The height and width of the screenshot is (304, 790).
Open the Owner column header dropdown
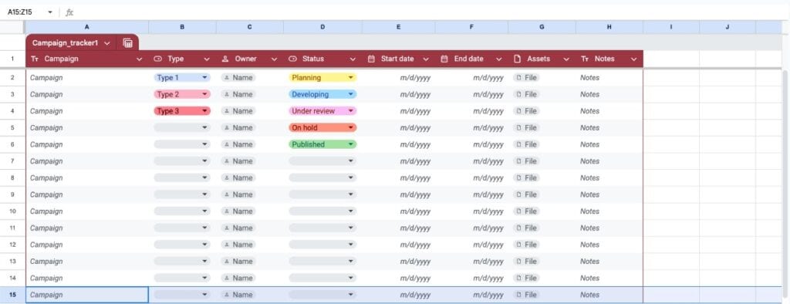click(275, 59)
